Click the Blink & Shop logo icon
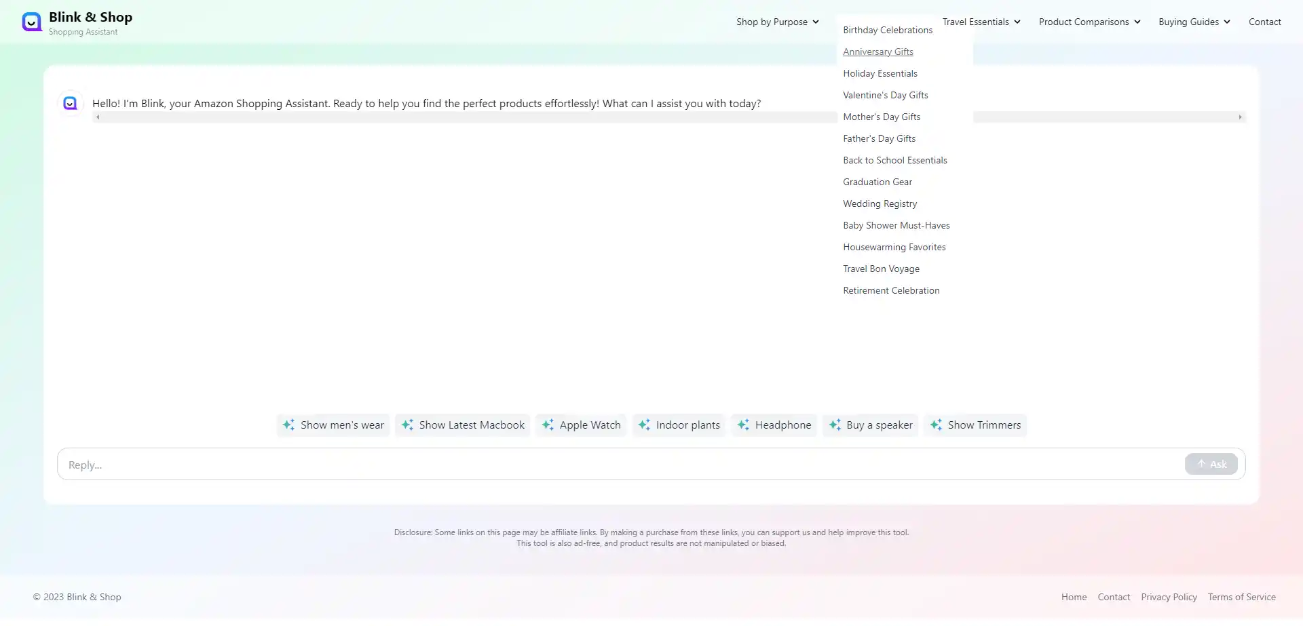Image resolution: width=1303 pixels, height=626 pixels. pos(31,22)
